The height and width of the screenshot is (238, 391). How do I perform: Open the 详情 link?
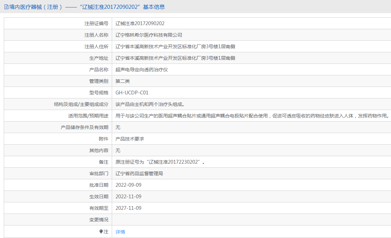click(120, 232)
